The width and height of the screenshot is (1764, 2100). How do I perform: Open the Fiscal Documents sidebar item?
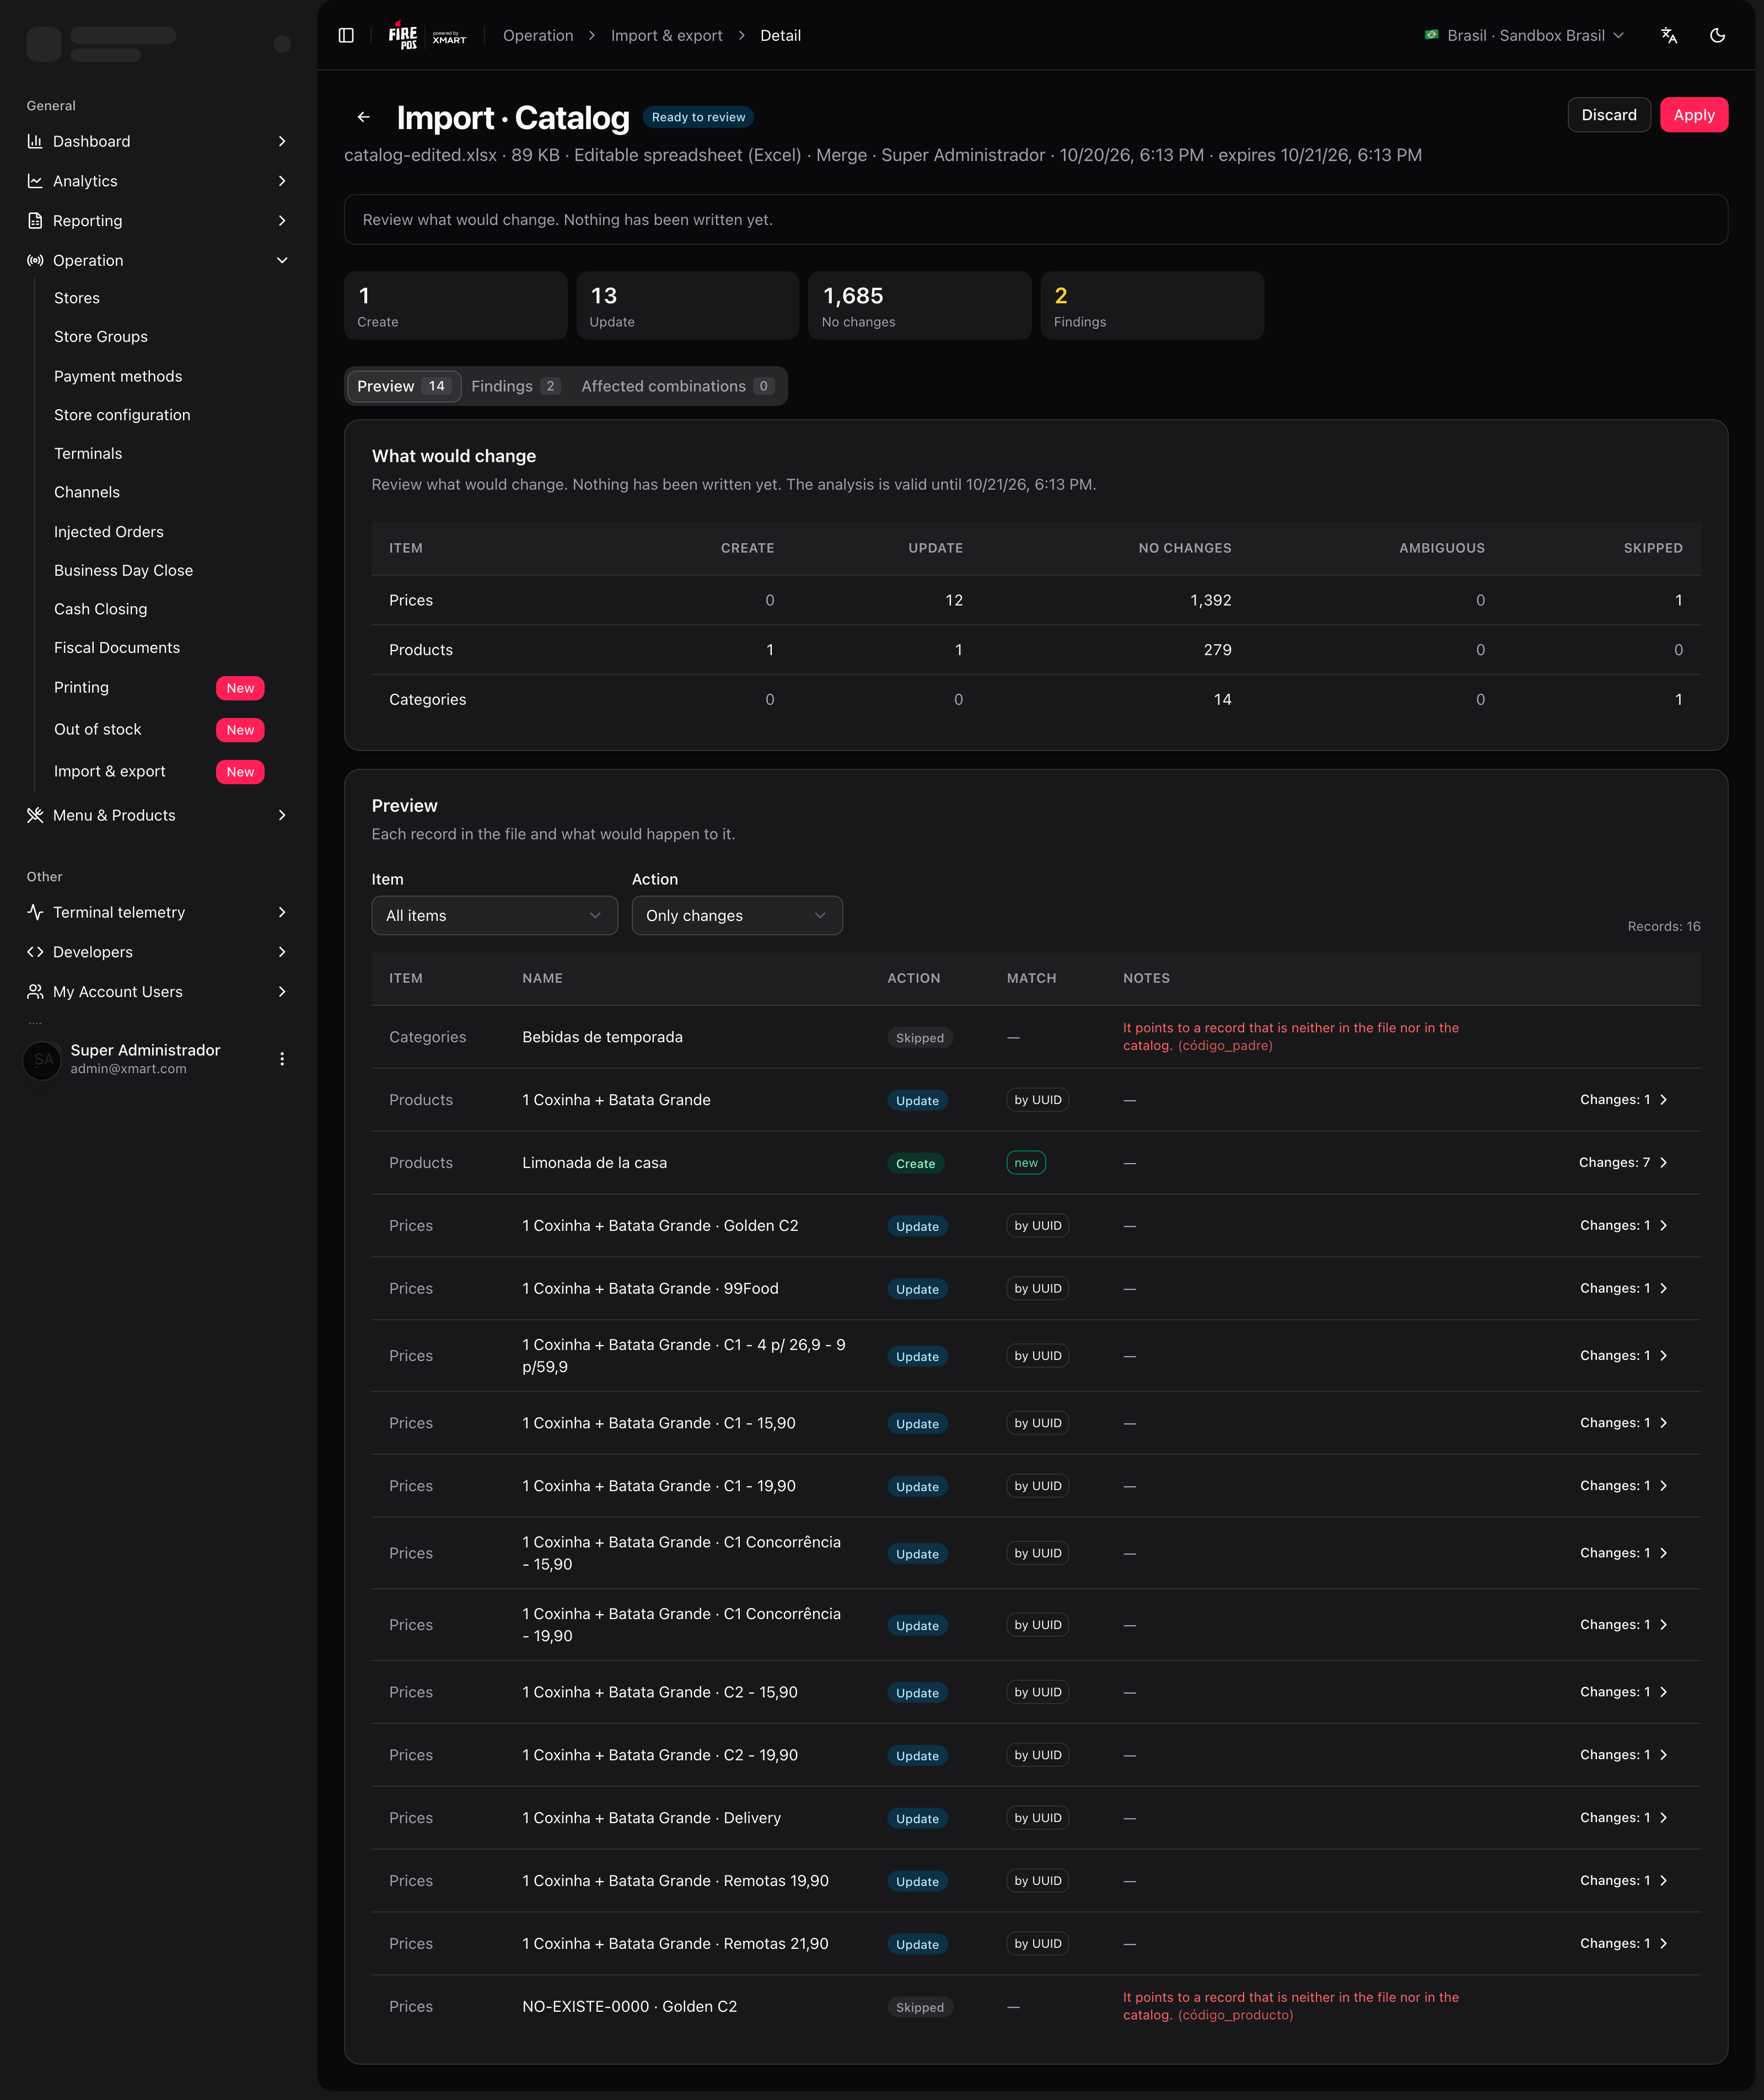pyautogui.click(x=117, y=649)
